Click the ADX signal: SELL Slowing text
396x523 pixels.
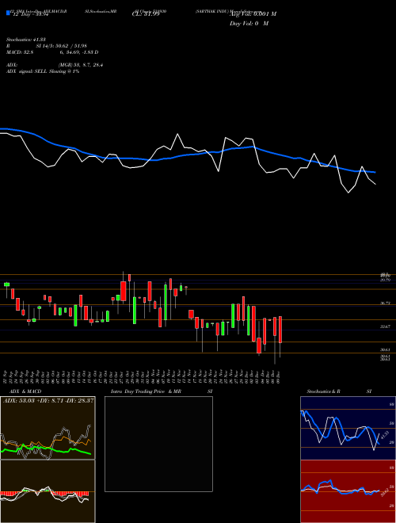(43, 71)
